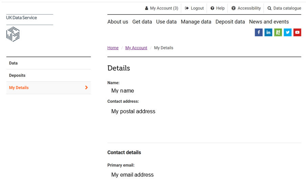Open the Twitter social icon
Screen dimensions: 306x181
(287, 32)
